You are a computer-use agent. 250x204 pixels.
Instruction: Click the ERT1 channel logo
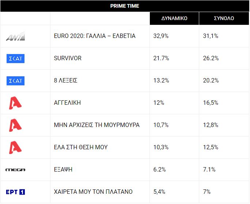pyautogui.click(x=15, y=192)
